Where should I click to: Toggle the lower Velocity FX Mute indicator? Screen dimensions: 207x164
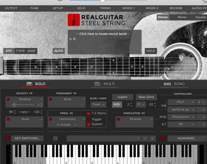(8, 119)
